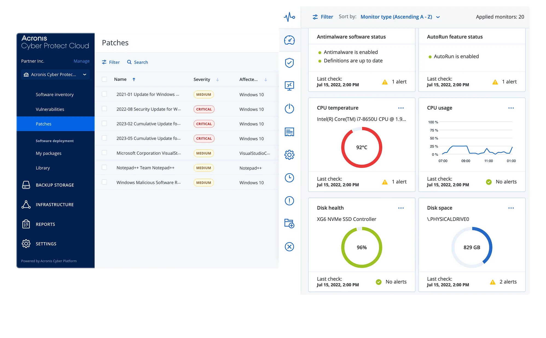This screenshot has width=546, height=338.
Task: Open the Backup Storage drive icon
Action: pyautogui.click(x=26, y=185)
